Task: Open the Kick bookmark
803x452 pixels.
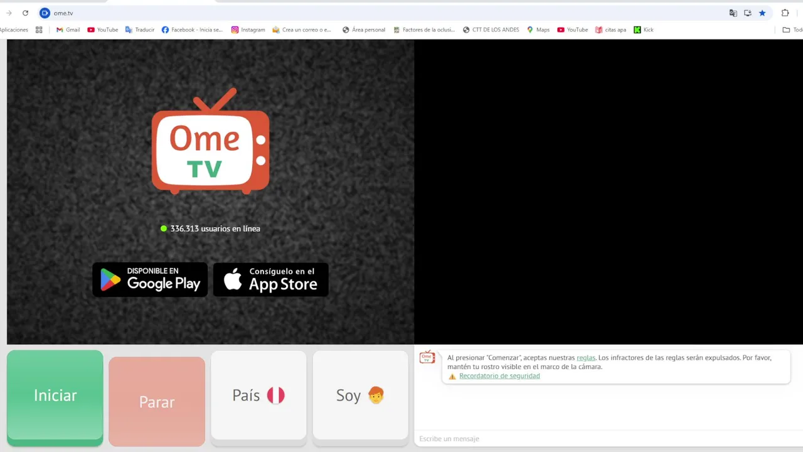Action: [x=644, y=30]
